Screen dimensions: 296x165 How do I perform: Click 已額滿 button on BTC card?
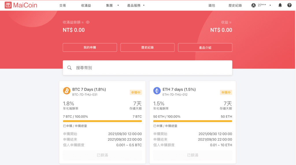102,155
